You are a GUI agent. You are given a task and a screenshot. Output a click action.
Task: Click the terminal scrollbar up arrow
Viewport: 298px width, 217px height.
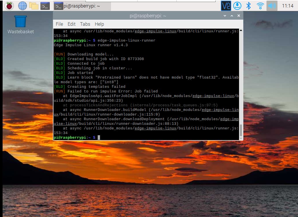241,30
